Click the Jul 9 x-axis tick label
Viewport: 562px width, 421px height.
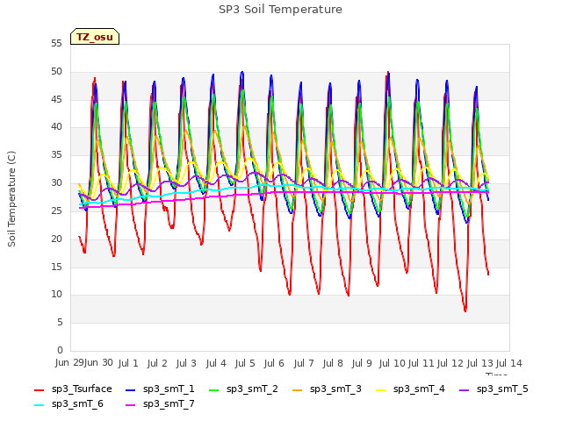[x=362, y=363]
